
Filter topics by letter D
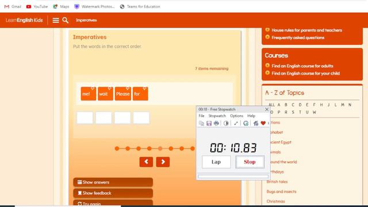coord(300,105)
